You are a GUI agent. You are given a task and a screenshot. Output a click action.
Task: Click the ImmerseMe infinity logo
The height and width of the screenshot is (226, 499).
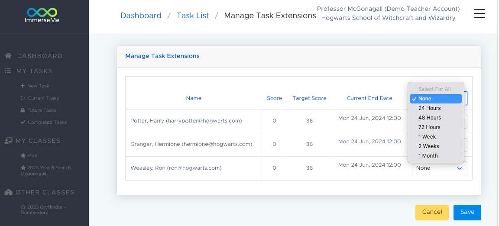point(42,13)
